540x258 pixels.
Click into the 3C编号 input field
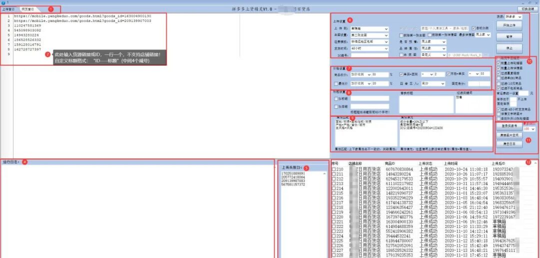pos(370,55)
